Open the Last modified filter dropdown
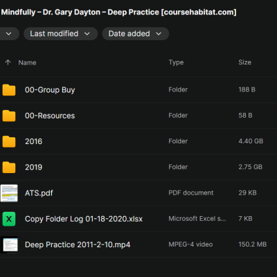 60,34
